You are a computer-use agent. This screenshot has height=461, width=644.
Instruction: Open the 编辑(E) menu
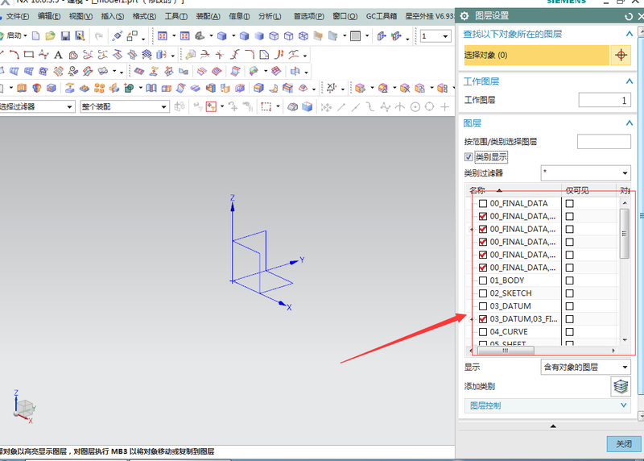pos(49,16)
